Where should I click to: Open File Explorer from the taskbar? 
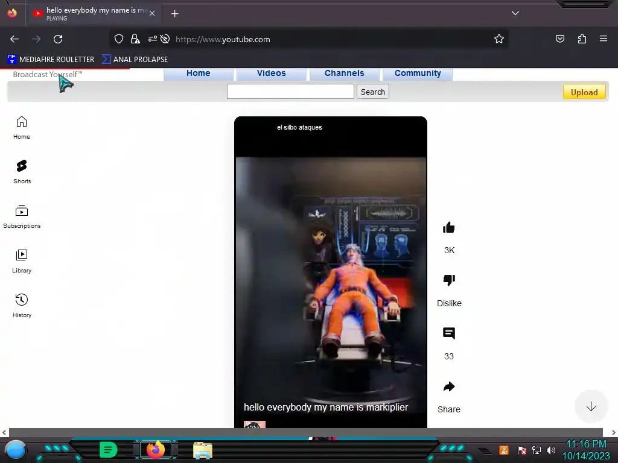pos(203,450)
